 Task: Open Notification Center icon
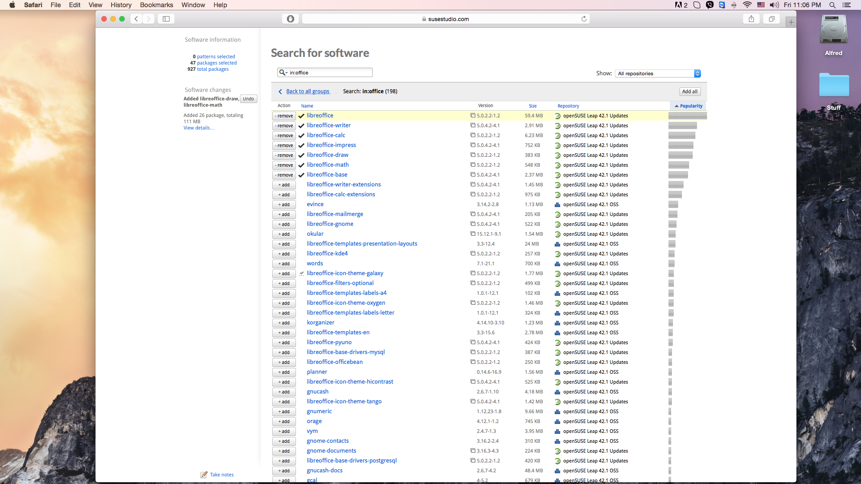847,5
